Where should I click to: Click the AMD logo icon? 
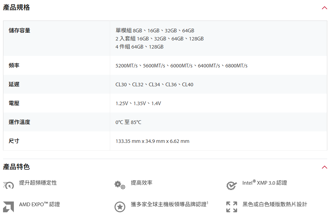pos(8,207)
